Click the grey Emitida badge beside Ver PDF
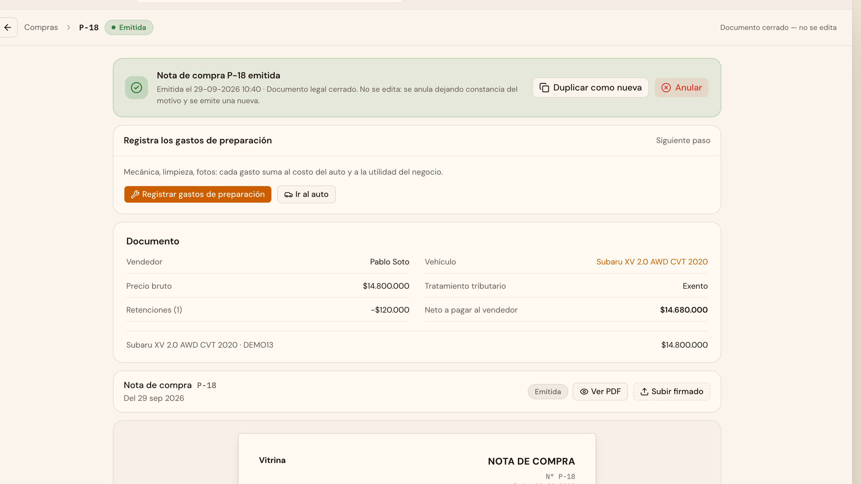Screen dimensions: 861x484 (x=548, y=392)
